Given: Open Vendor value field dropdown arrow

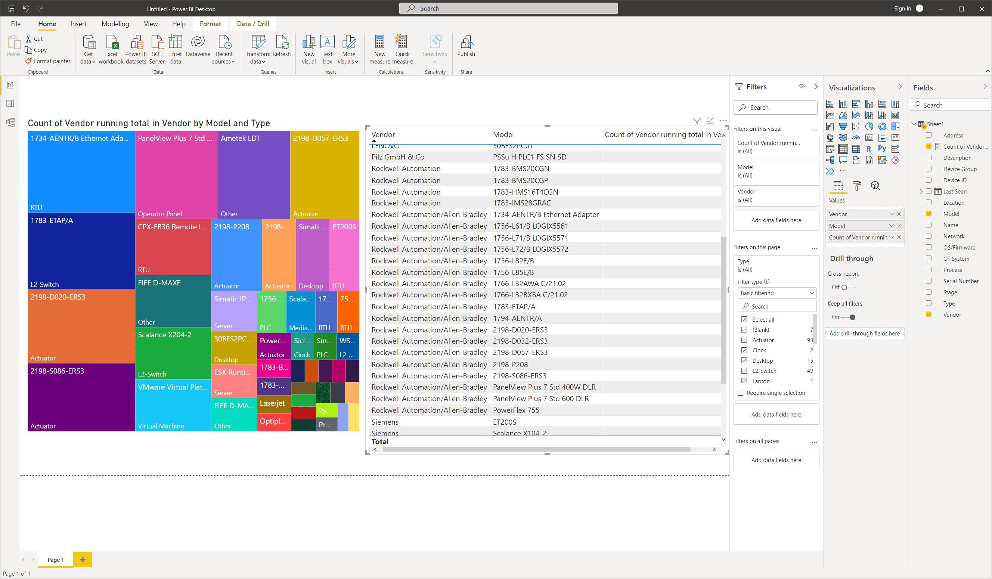Looking at the screenshot, I should coord(891,214).
